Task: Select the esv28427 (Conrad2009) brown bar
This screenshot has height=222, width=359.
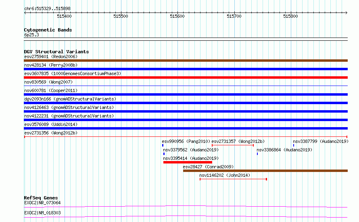Action: pyautogui.click(x=265, y=171)
